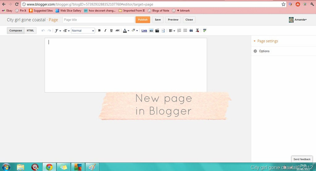Image resolution: width=316 pixels, height=171 pixels.
Task: Open the Suggested Sites bookmark
Action: [x=41, y=10]
